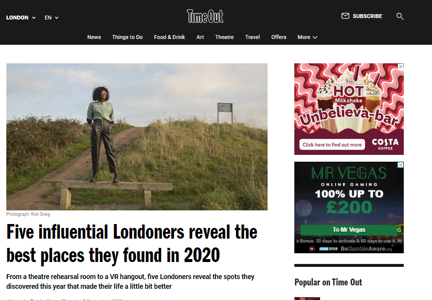Open the EN language dropdown
The image size is (432, 300).
(x=52, y=18)
